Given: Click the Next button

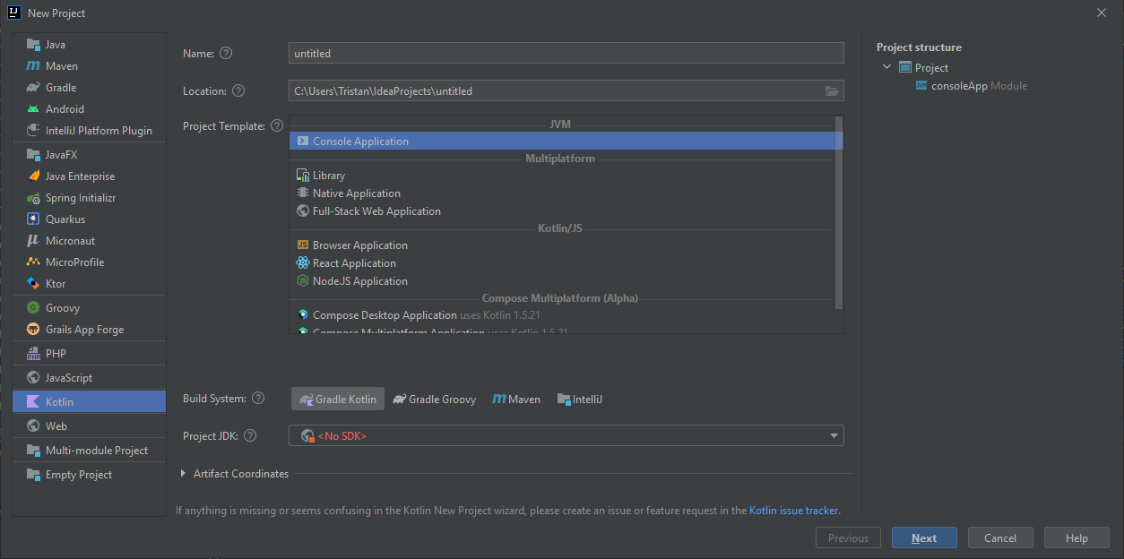Looking at the screenshot, I should click(x=923, y=538).
